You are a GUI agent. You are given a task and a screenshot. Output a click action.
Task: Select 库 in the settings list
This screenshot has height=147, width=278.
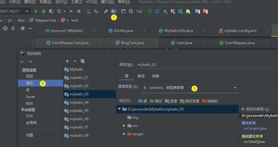coord(28,90)
